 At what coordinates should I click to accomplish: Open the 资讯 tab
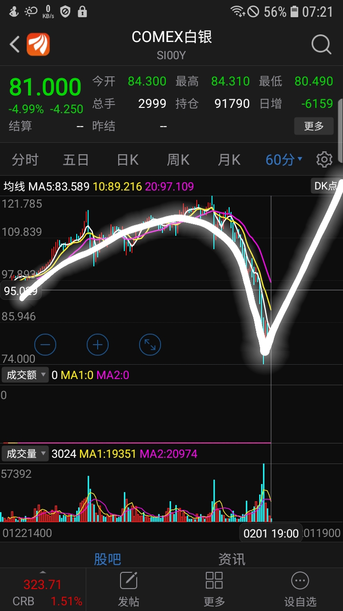pos(232,558)
